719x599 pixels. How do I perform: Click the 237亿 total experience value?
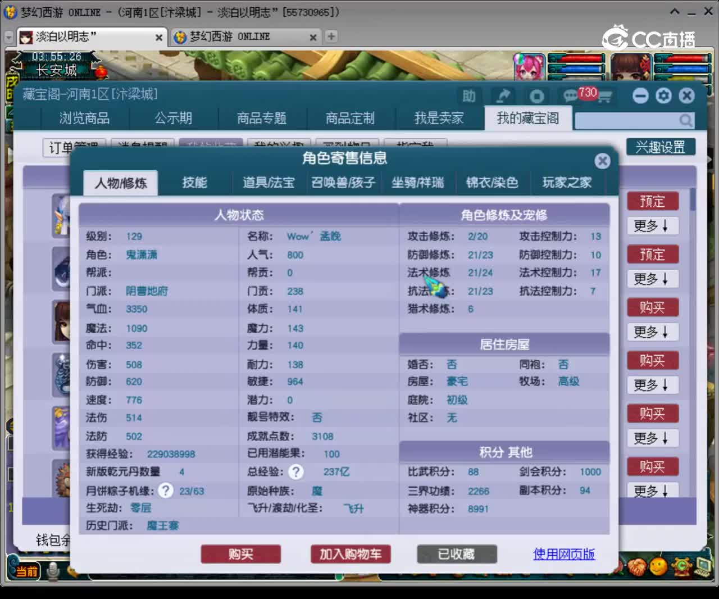pos(336,472)
